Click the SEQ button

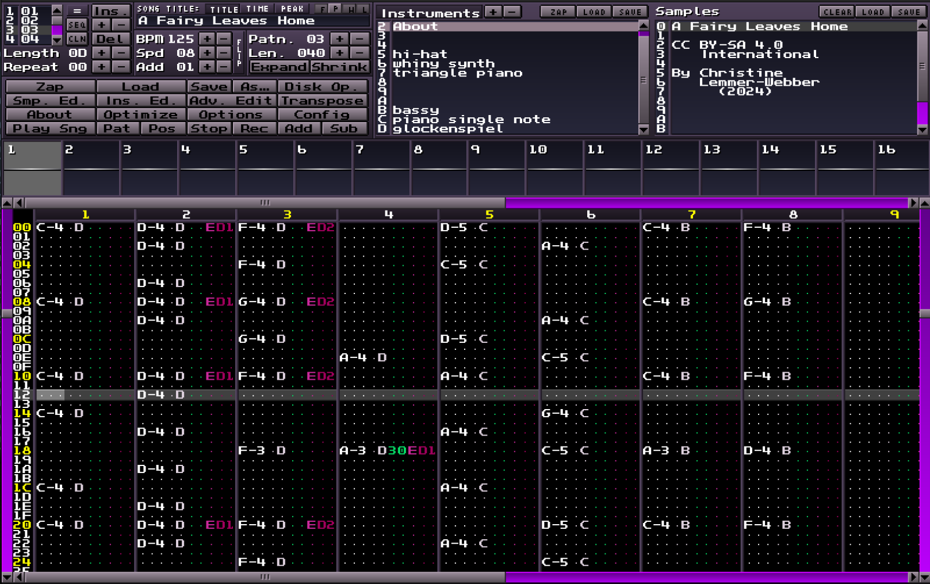tap(76, 25)
